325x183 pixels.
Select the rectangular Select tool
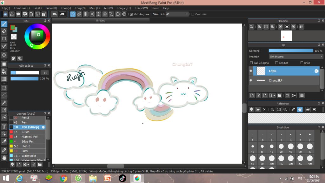(x=4, y=88)
